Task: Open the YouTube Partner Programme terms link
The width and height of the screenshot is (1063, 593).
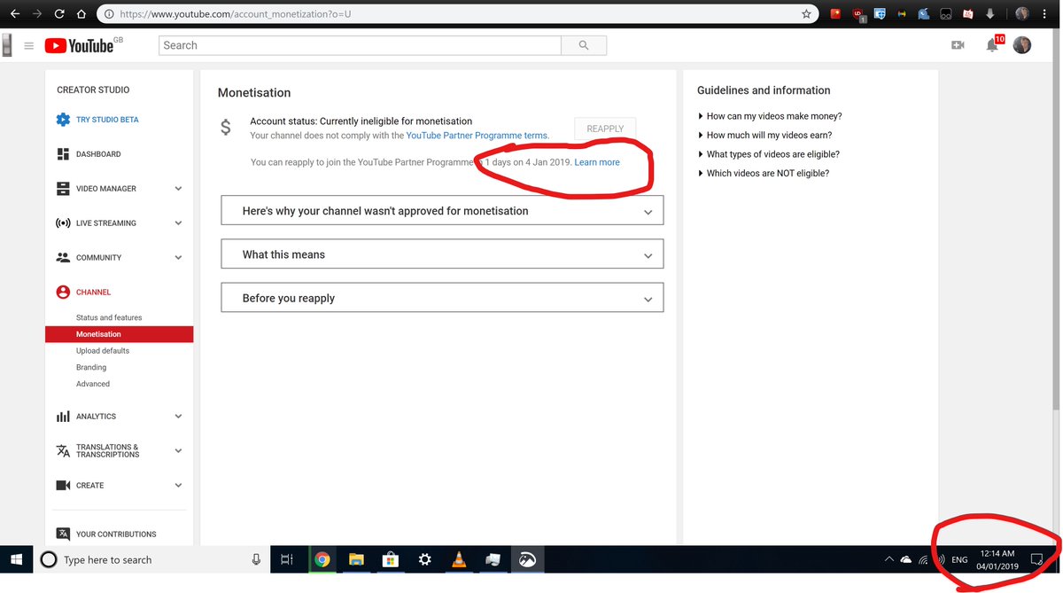Action: [477, 136]
